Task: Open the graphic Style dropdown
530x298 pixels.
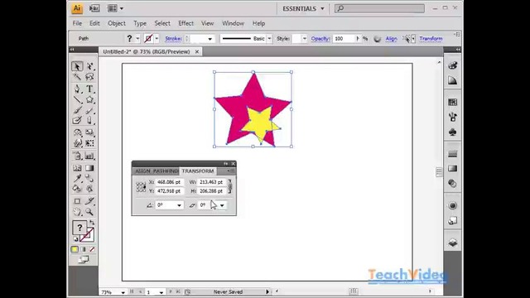Action: [x=305, y=39]
